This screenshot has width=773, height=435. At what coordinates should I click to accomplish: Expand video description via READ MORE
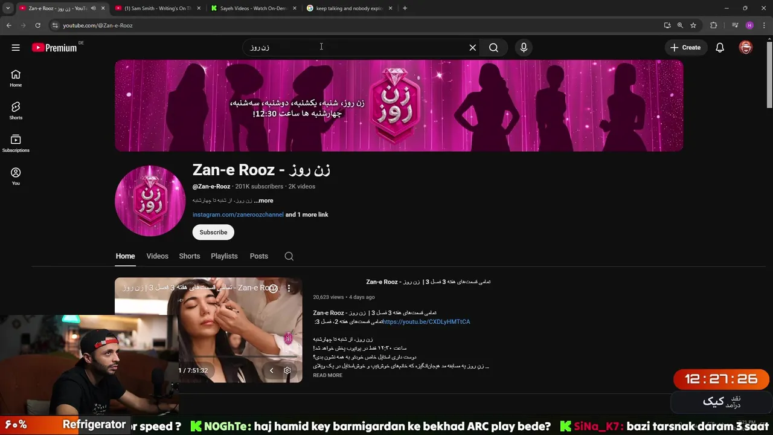coord(327,375)
